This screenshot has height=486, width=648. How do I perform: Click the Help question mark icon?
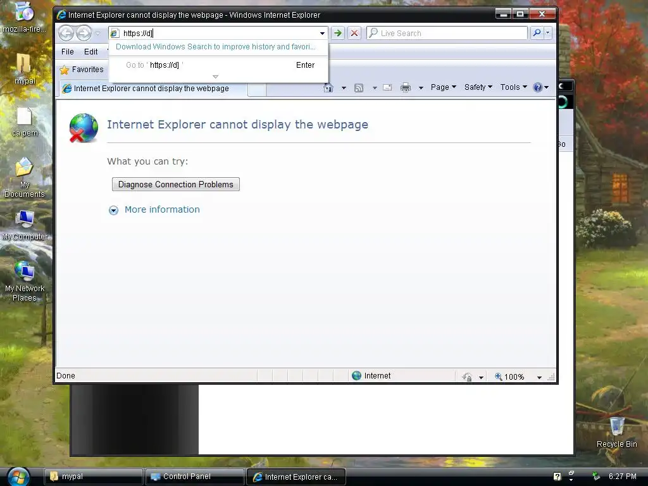(538, 87)
